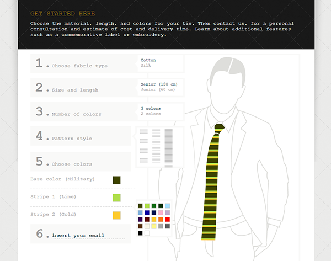Pick orange from the palette
This screenshot has width=331, height=261.
161,220
